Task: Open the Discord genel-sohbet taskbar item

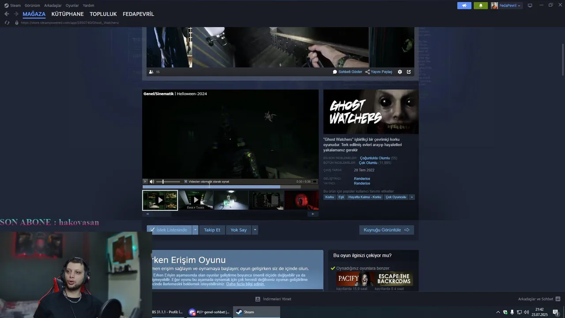Action: pos(209,312)
